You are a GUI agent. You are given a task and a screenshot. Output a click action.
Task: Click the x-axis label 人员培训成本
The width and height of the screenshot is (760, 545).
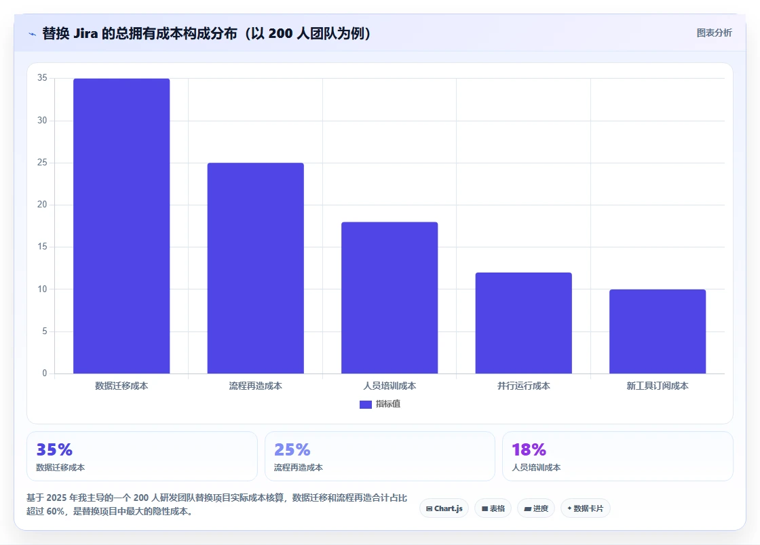pos(389,386)
